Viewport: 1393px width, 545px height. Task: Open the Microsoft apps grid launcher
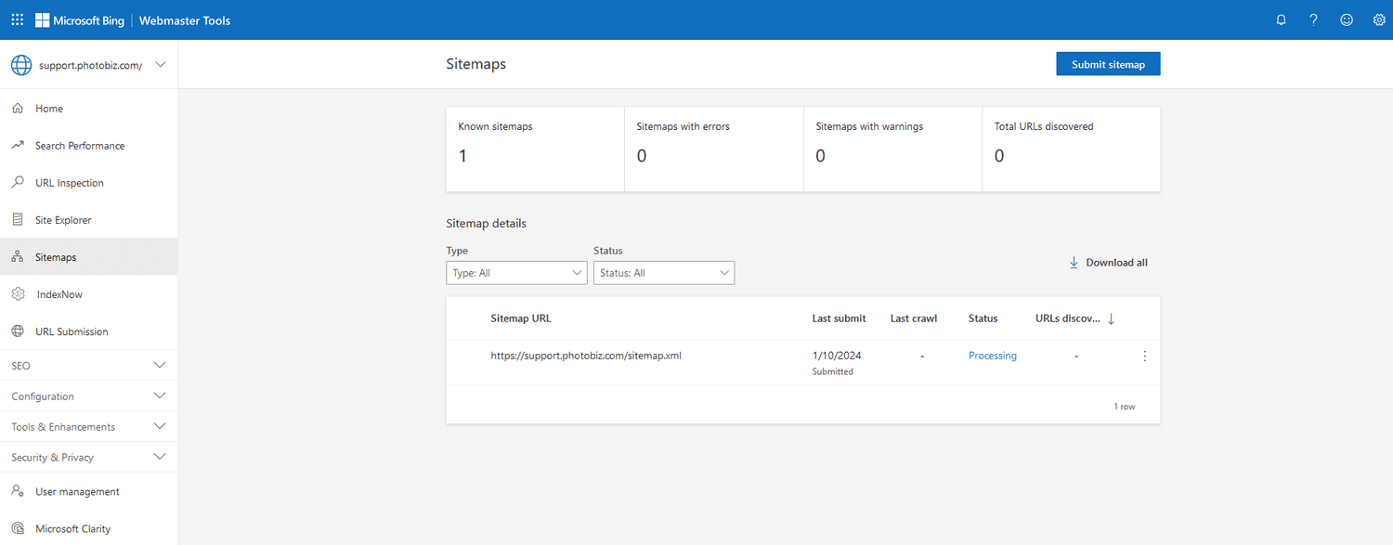pos(17,19)
